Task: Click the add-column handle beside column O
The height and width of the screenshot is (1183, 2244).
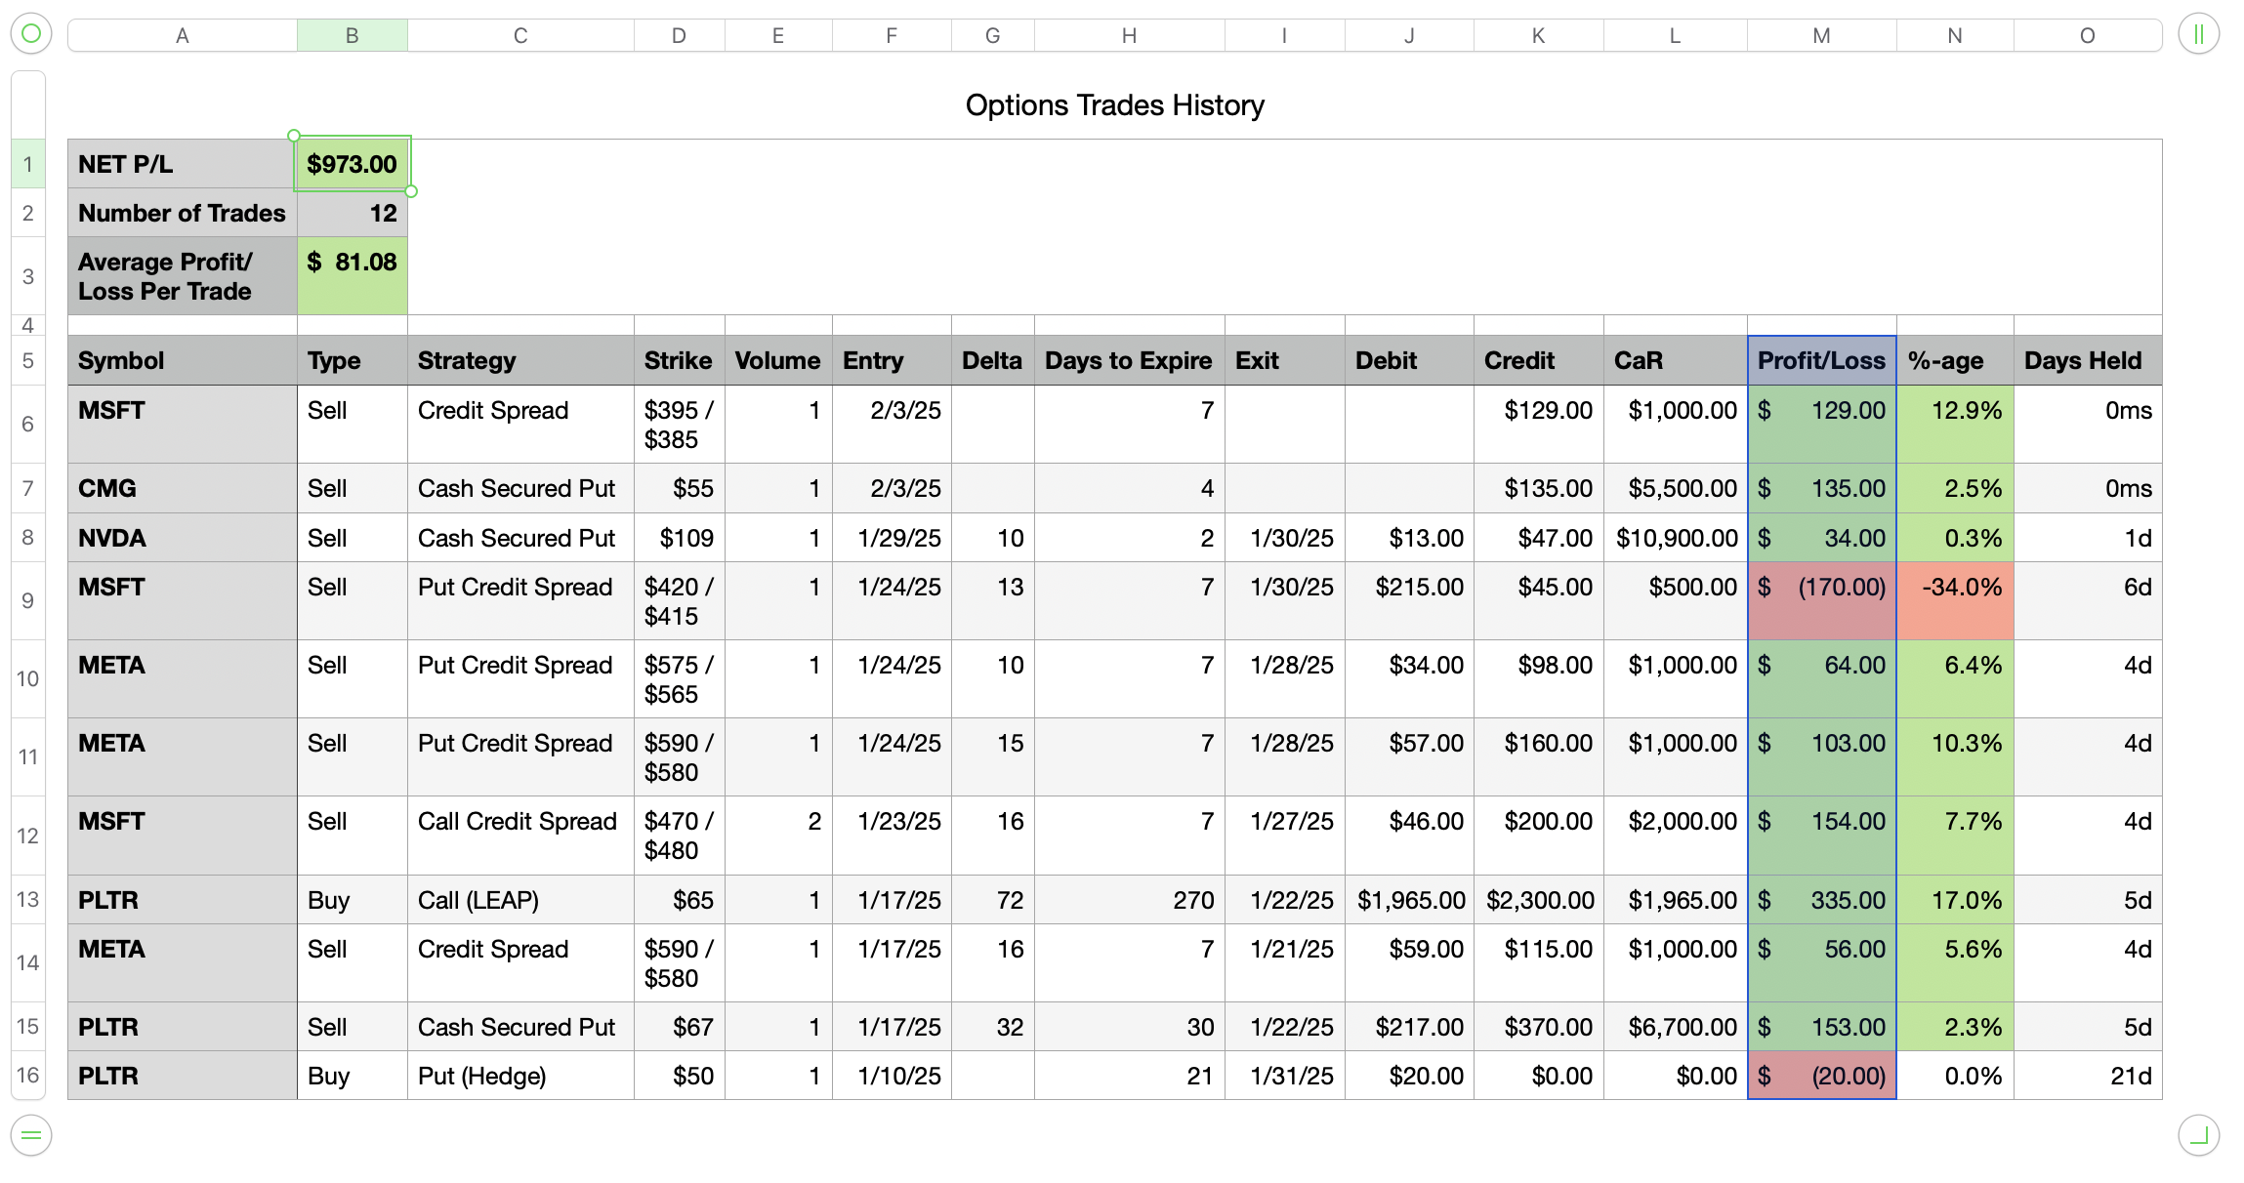Action: point(2198,34)
